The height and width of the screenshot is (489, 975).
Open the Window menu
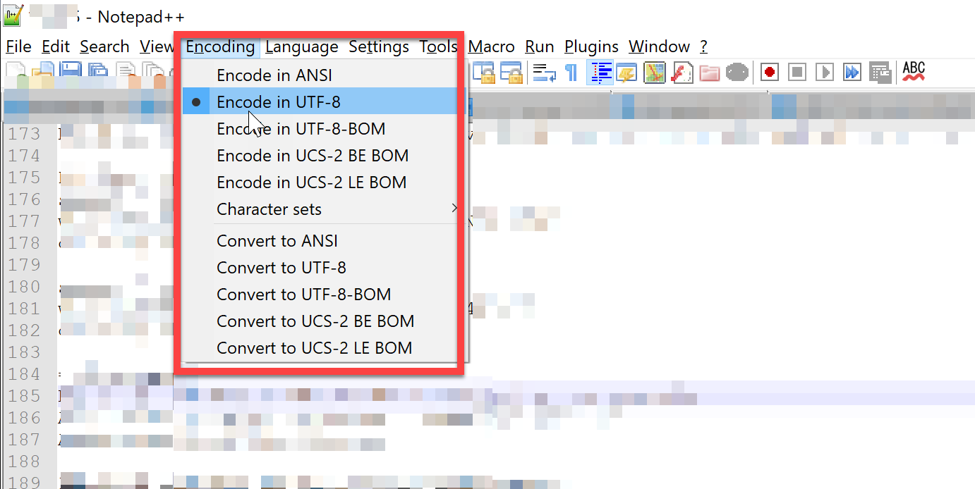tap(660, 47)
